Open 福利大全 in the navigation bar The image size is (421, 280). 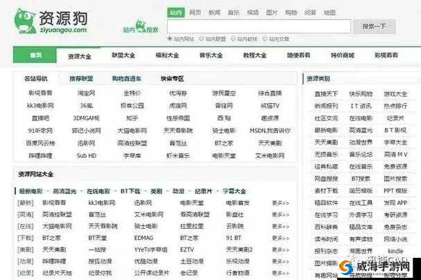[x=167, y=55]
